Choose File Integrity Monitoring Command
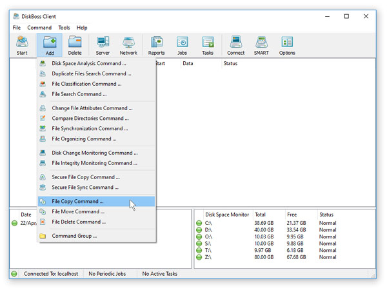The image size is (387, 290). pyautogui.click(x=97, y=163)
